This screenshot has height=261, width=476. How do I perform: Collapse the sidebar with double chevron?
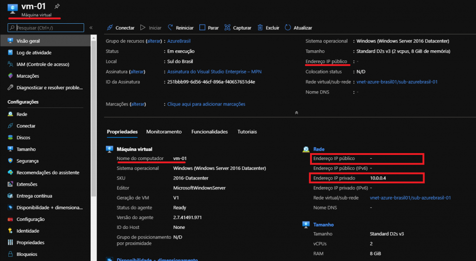click(x=91, y=28)
